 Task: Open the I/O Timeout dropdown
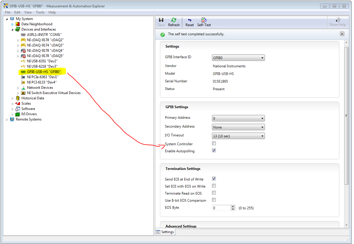pos(238,136)
